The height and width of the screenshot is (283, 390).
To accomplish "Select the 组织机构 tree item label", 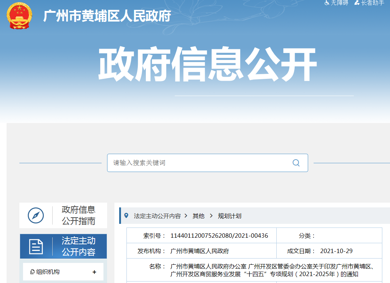I will [48, 272].
